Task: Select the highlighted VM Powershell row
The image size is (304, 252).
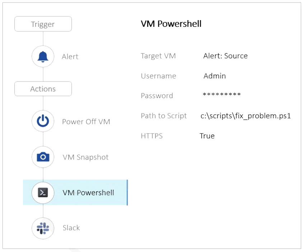Action: [75, 192]
